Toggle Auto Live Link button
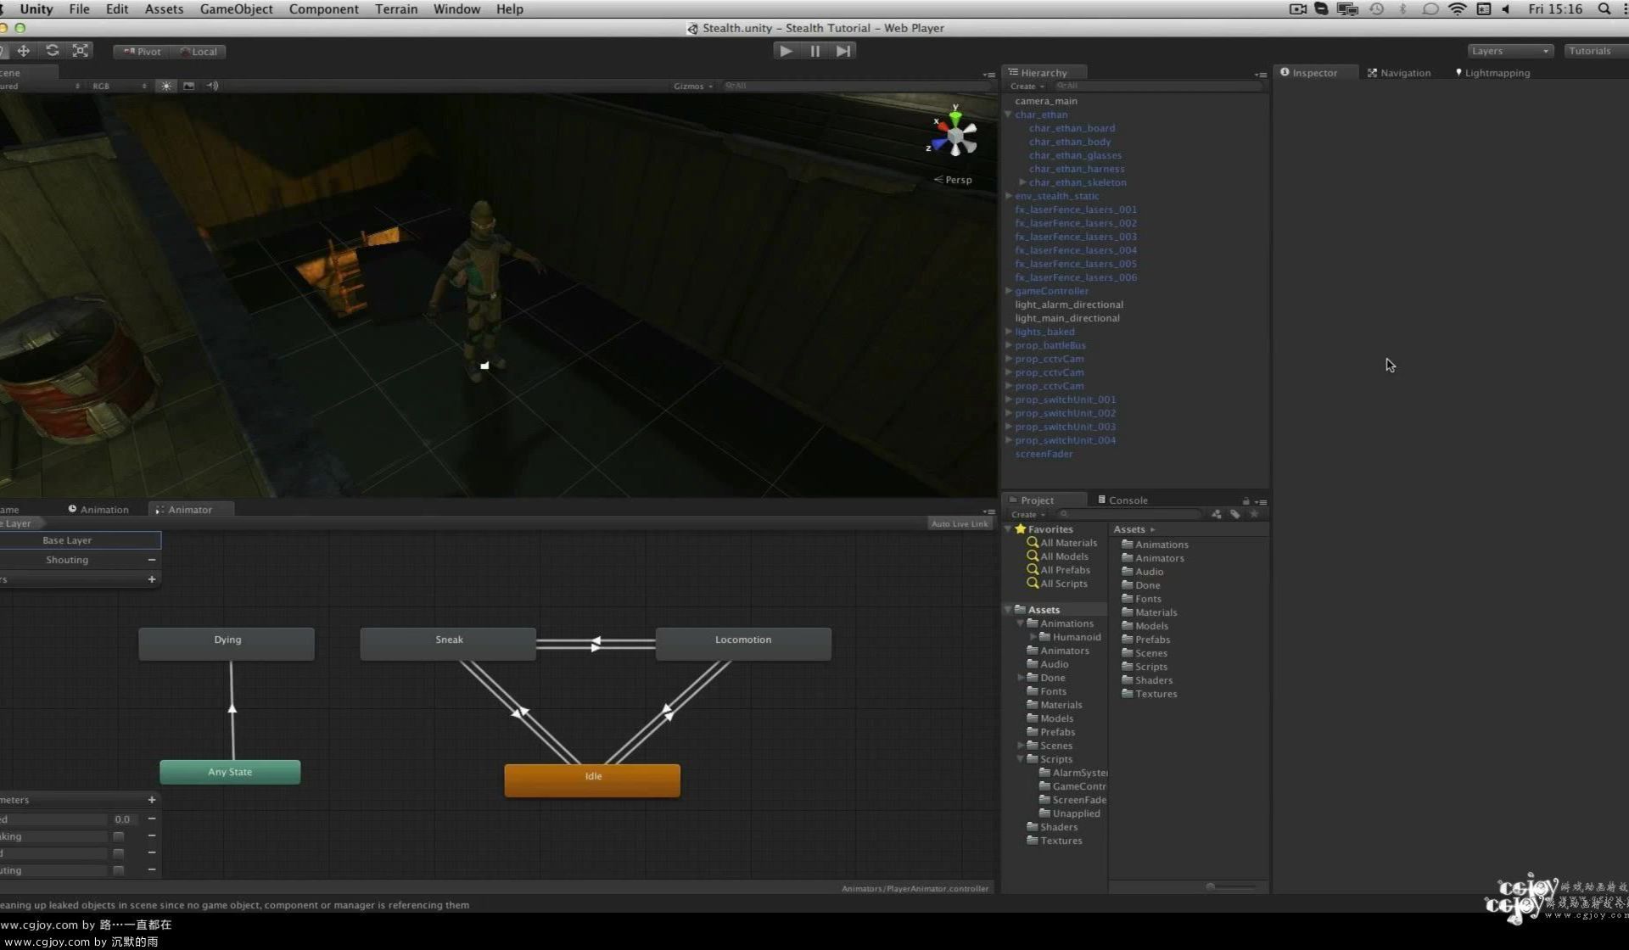Image resolution: width=1629 pixels, height=950 pixels. coord(959,524)
